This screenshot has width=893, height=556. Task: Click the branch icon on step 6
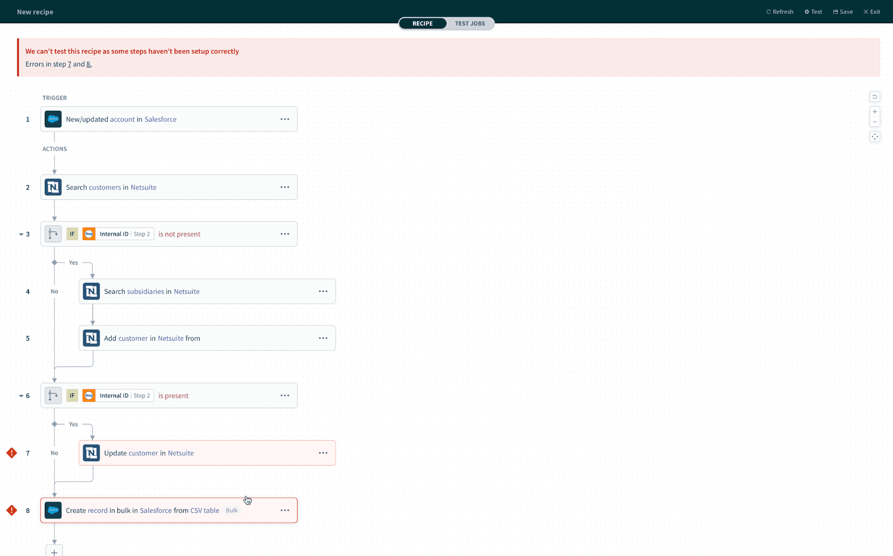(x=53, y=396)
